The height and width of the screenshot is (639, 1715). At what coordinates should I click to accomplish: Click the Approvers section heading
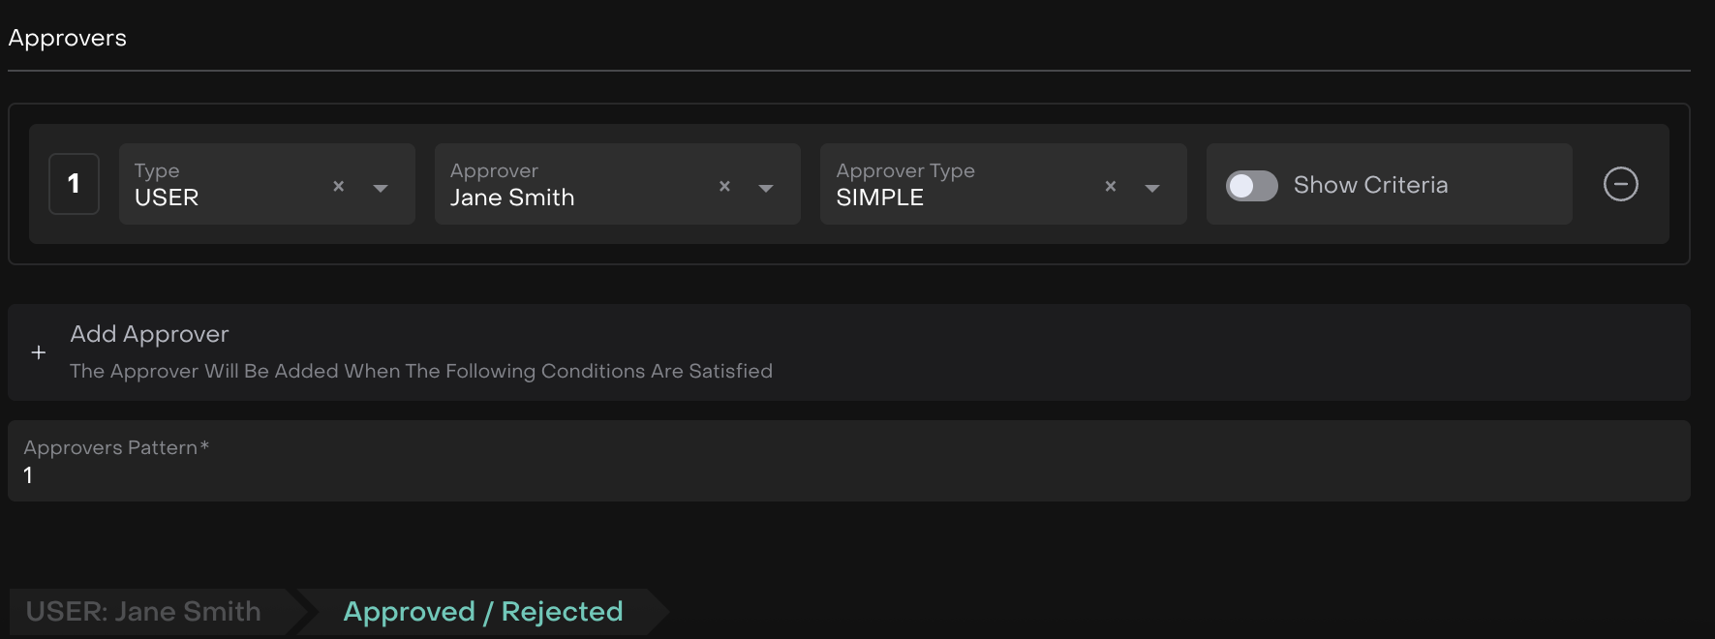point(68,38)
